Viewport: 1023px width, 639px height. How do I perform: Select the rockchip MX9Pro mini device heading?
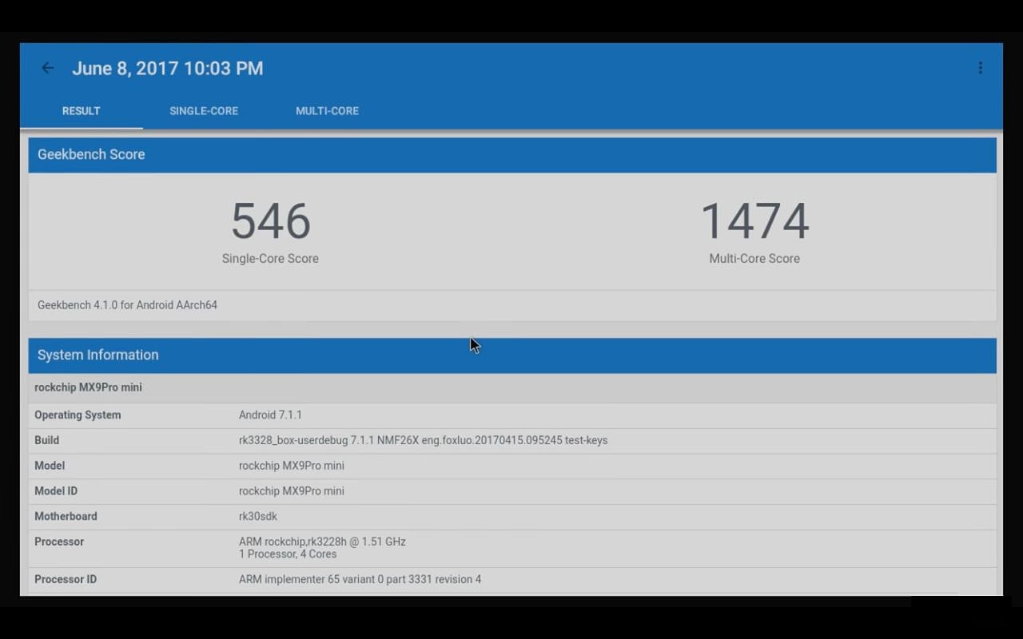(x=88, y=387)
